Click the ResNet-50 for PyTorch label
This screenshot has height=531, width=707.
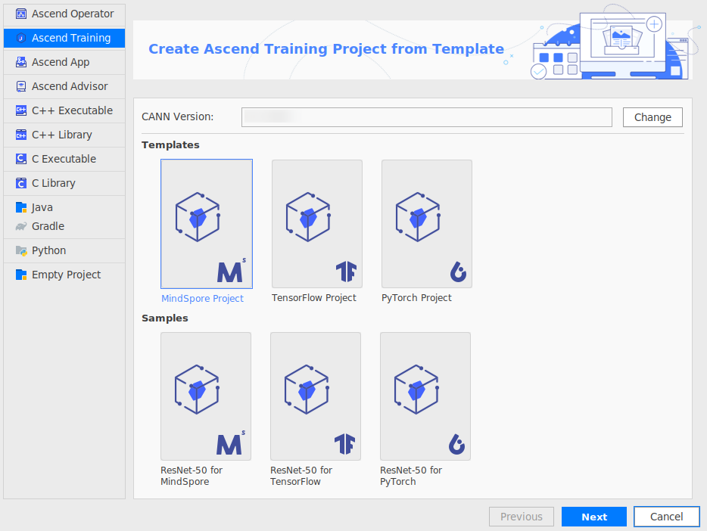411,476
